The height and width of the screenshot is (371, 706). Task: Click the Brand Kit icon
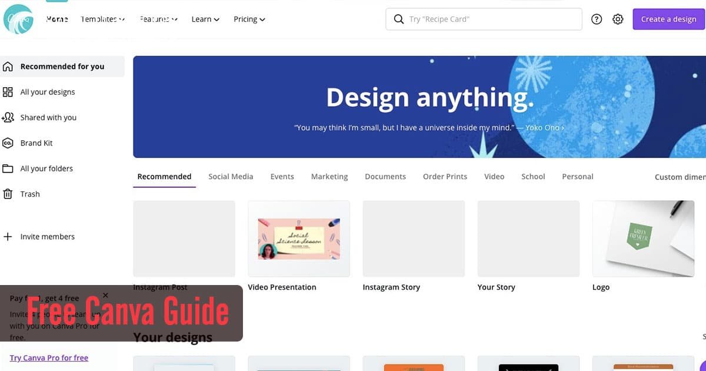pyautogui.click(x=8, y=143)
